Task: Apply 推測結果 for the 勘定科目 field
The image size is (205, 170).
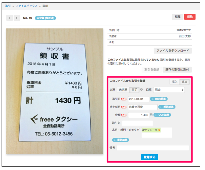Action: click(x=167, y=107)
